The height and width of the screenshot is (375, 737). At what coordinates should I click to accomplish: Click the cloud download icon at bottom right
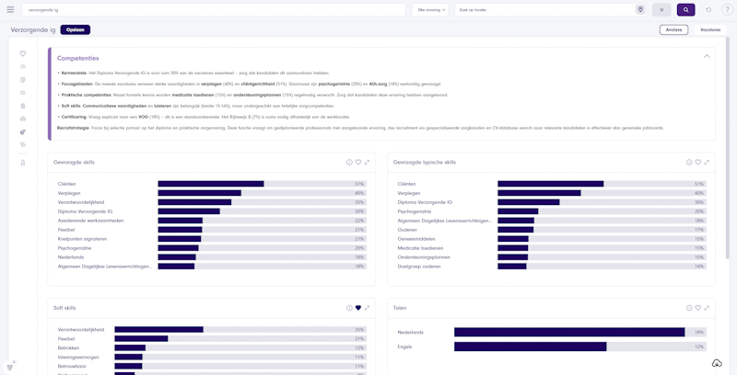pyautogui.click(x=717, y=363)
